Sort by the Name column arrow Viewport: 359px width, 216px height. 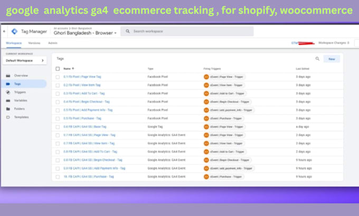(73, 69)
